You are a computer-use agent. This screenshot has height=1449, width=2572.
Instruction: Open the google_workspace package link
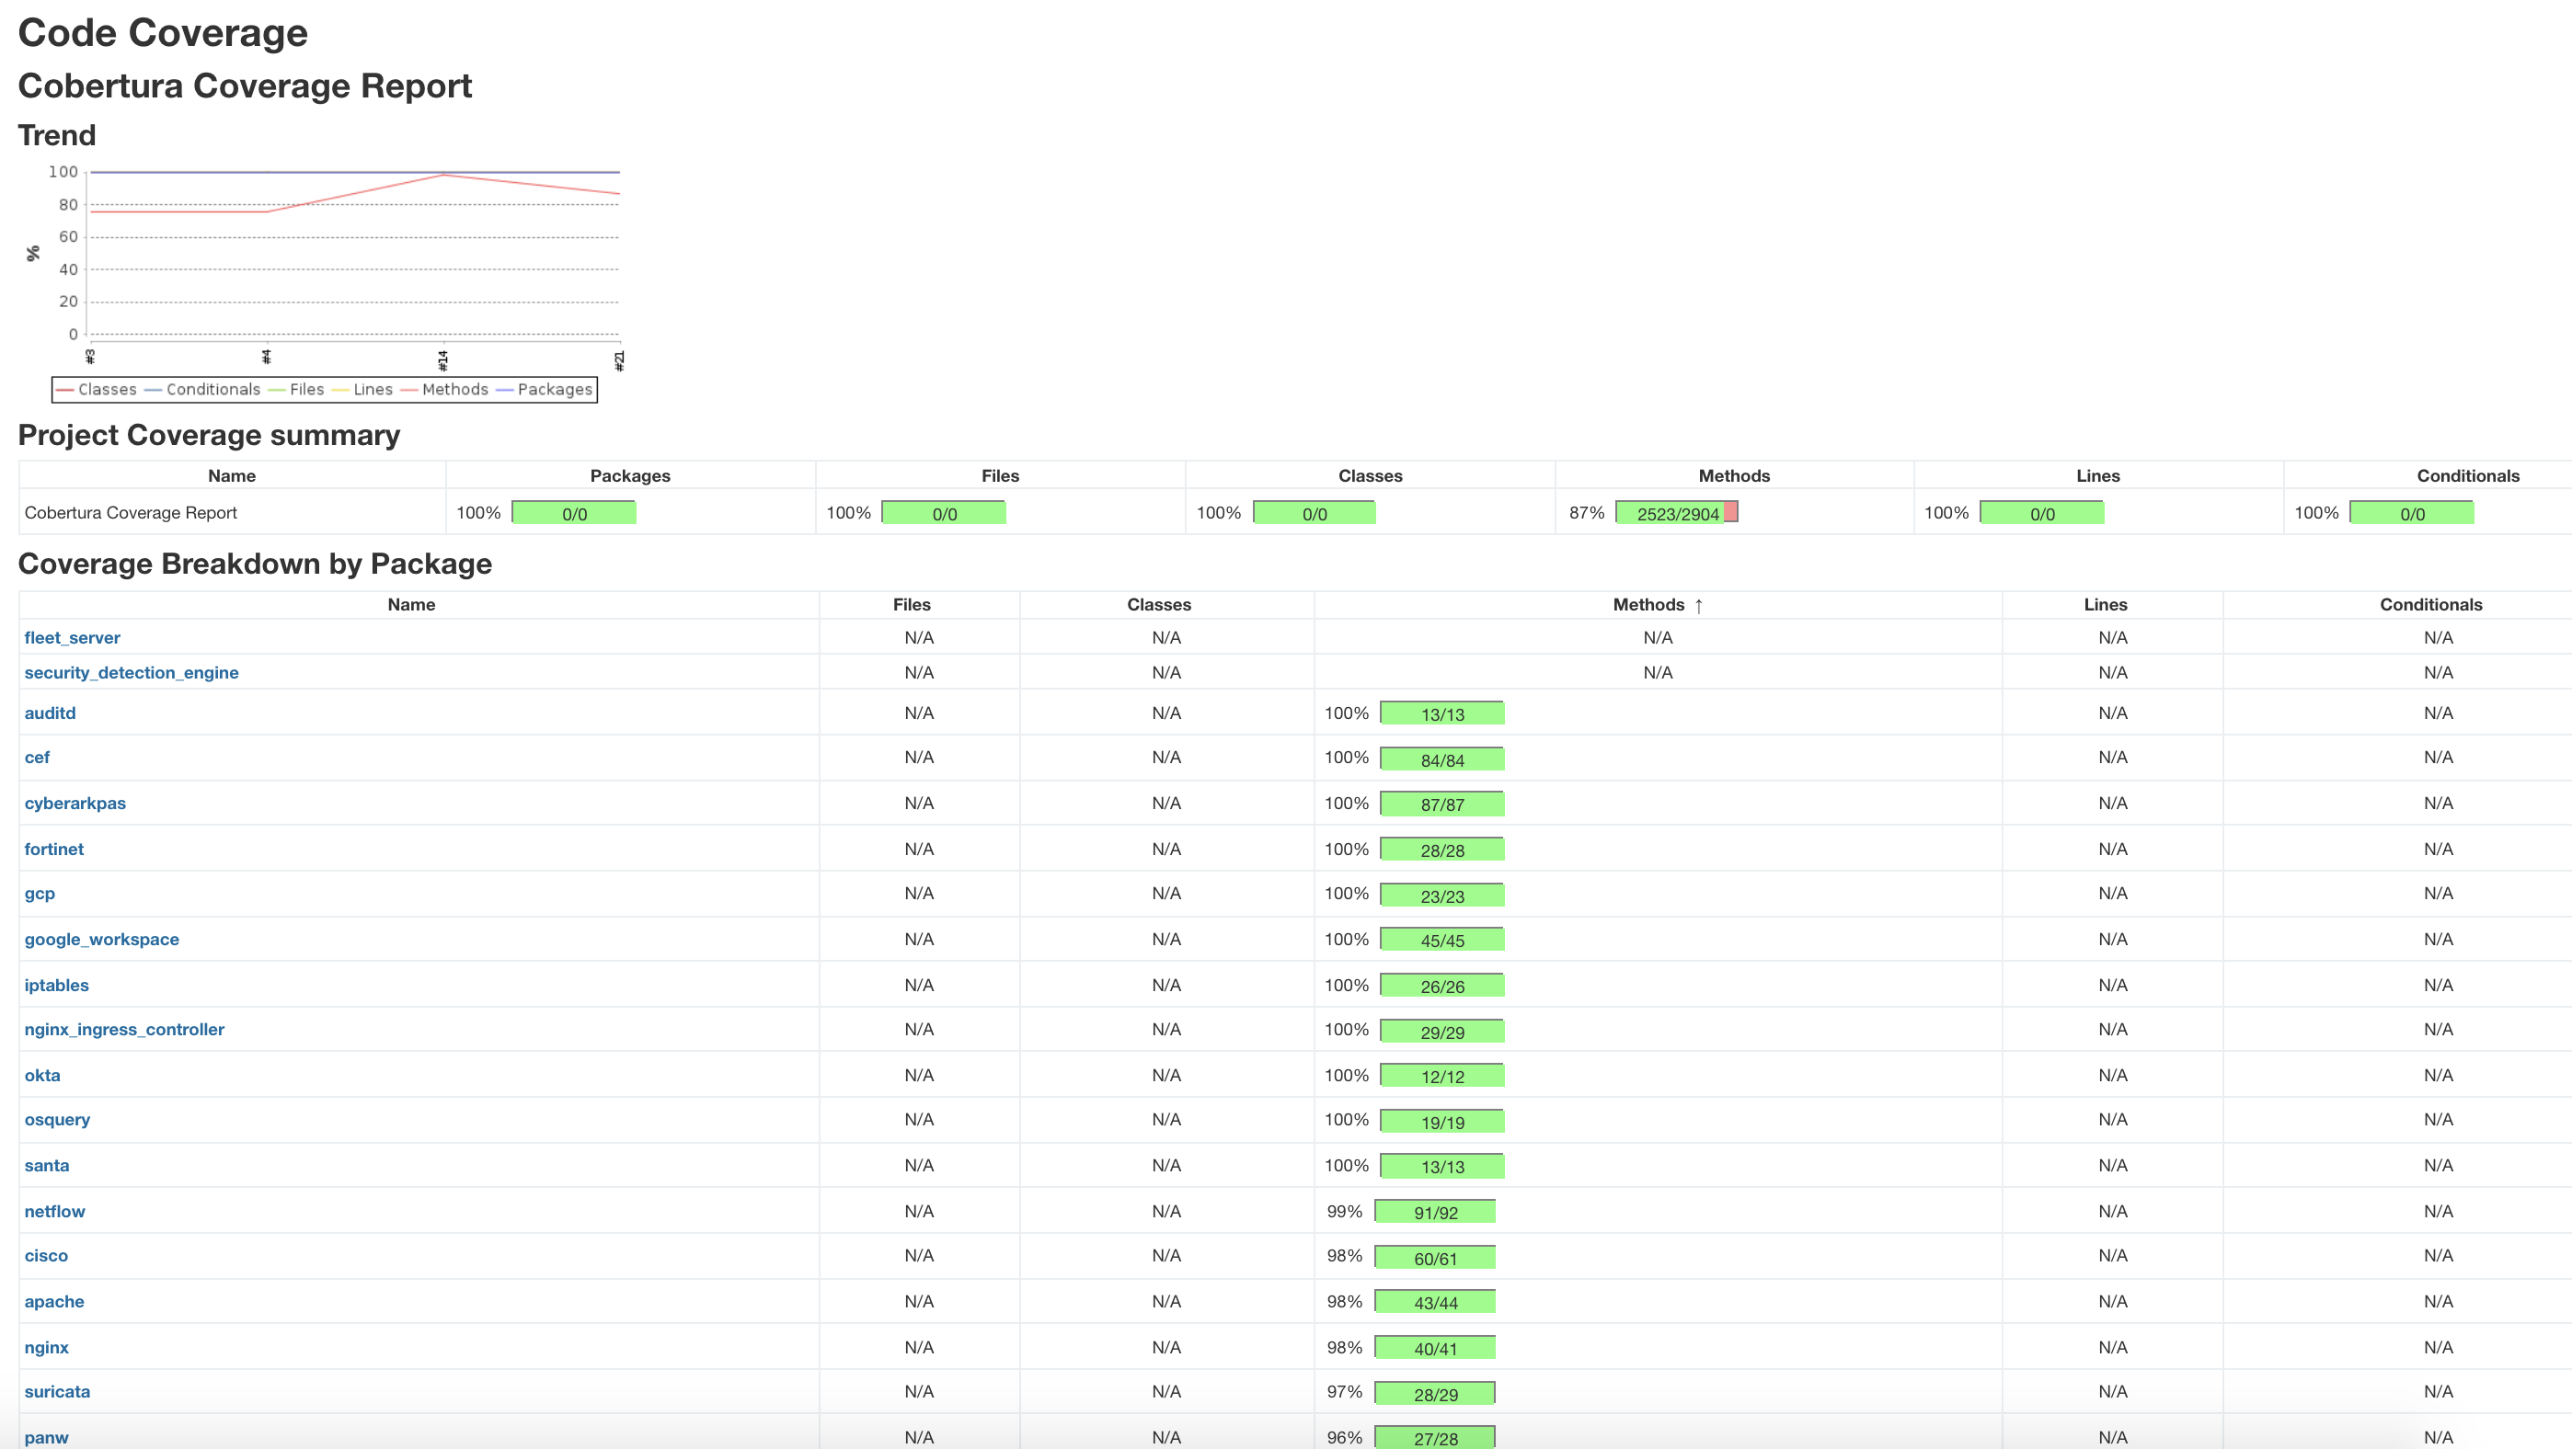(x=102, y=939)
